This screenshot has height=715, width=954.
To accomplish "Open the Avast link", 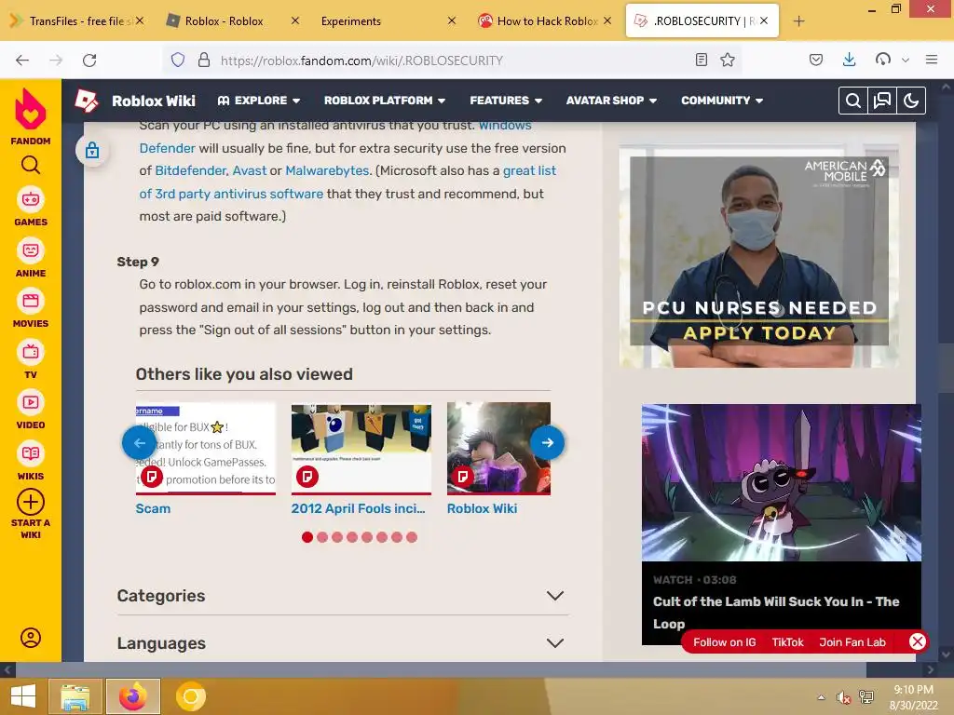I will click(x=250, y=171).
